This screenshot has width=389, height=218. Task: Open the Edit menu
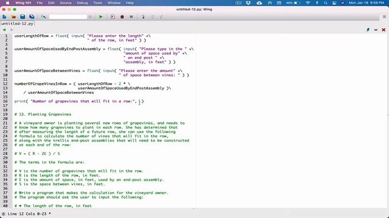(x=51, y=3)
